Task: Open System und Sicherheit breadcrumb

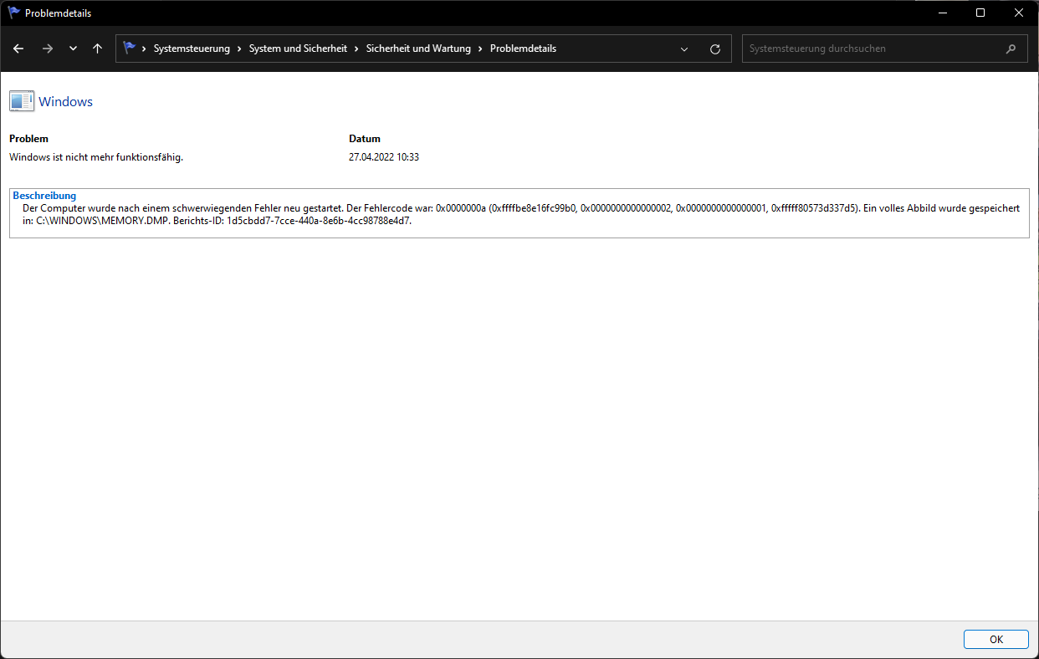Action: tap(298, 49)
